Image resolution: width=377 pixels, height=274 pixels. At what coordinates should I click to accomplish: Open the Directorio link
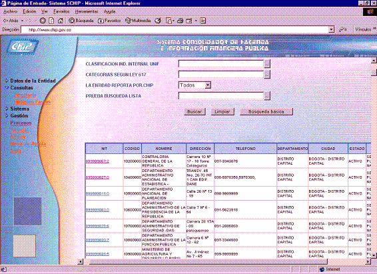(25, 95)
